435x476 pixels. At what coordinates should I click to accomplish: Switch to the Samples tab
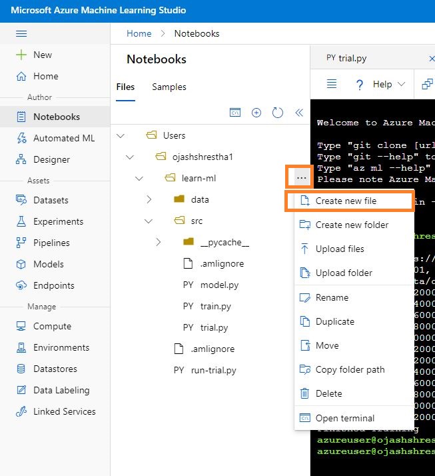(169, 87)
